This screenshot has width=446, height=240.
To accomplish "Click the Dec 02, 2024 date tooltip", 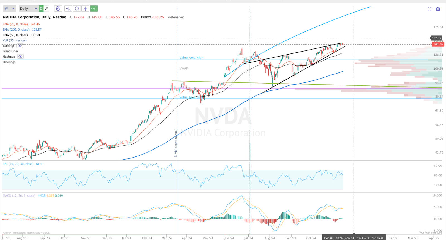I will click(354, 238).
